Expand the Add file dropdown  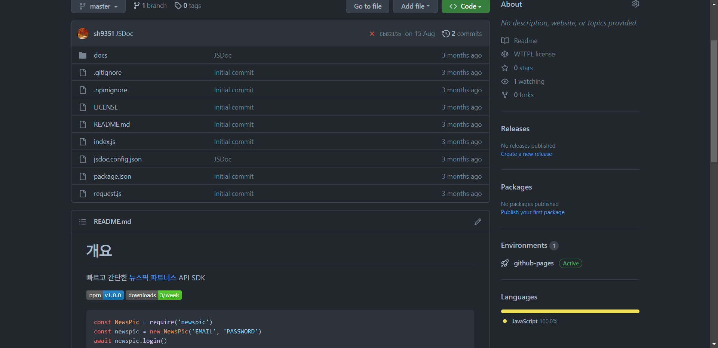tap(415, 6)
